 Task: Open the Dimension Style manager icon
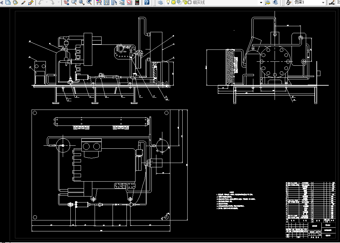[332, 2]
